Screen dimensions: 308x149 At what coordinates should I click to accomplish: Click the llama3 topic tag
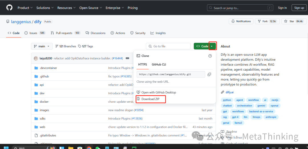click(238, 123)
